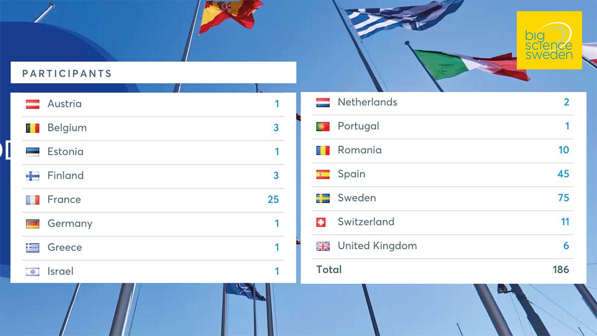Select the Netherlands flag icon
597x336 pixels.
coord(323,103)
